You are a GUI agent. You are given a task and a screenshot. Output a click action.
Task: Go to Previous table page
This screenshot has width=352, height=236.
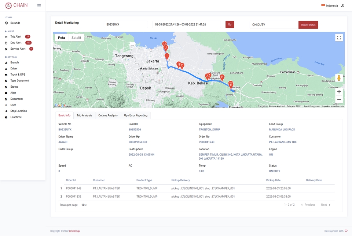point(308,205)
